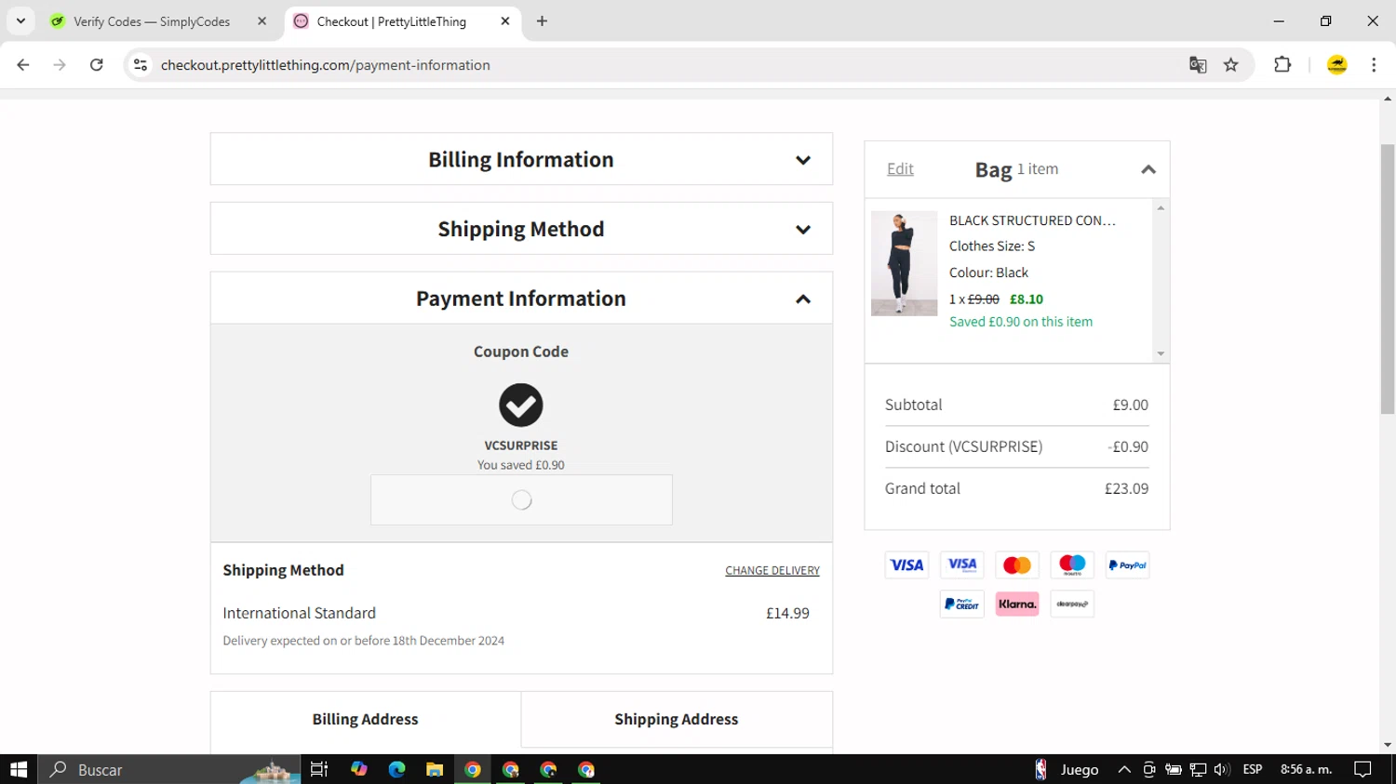The width and height of the screenshot is (1396, 784).
Task: Bookmark this page with the star icon
Action: coord(1231,64)
